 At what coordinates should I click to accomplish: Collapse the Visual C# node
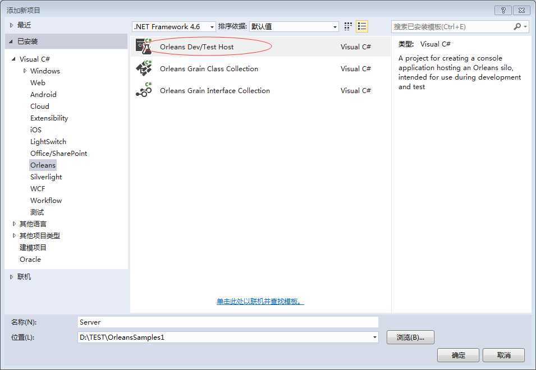coord(13,59)
